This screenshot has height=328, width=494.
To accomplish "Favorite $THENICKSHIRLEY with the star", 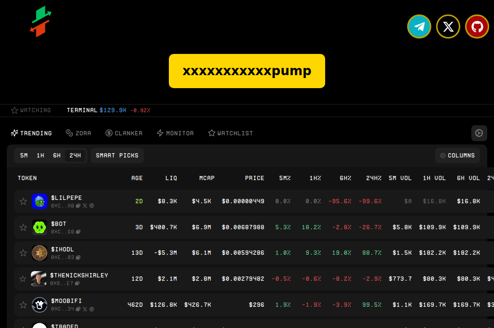I will (x=23, y=278).
